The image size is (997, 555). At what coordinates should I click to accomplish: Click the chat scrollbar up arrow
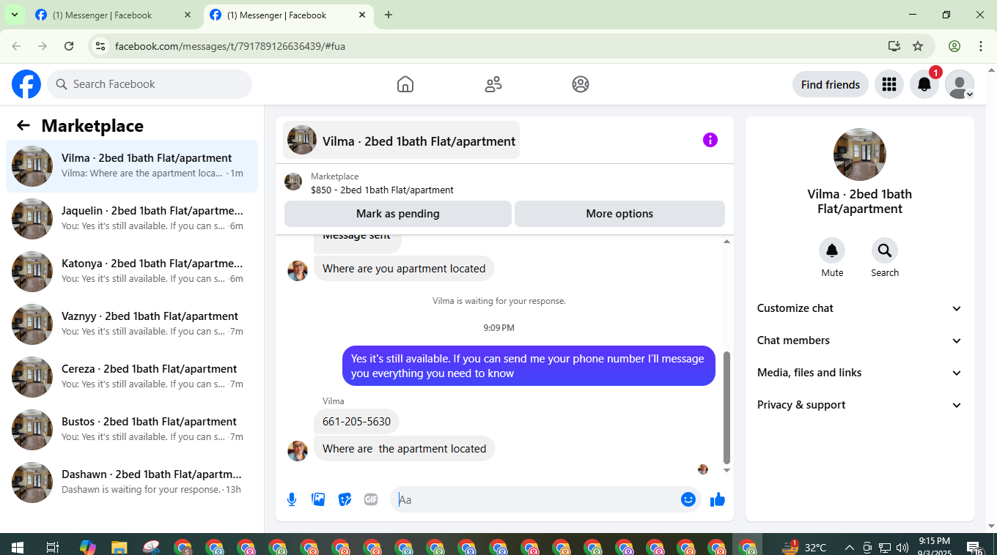726,241
